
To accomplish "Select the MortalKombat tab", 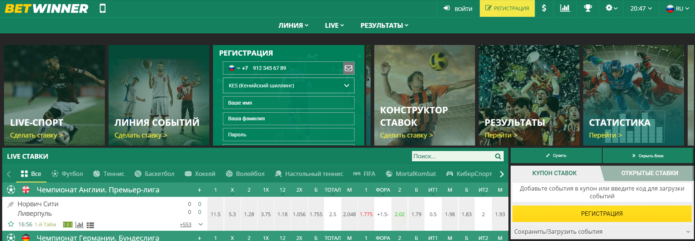I will click(x=411, y=174).
